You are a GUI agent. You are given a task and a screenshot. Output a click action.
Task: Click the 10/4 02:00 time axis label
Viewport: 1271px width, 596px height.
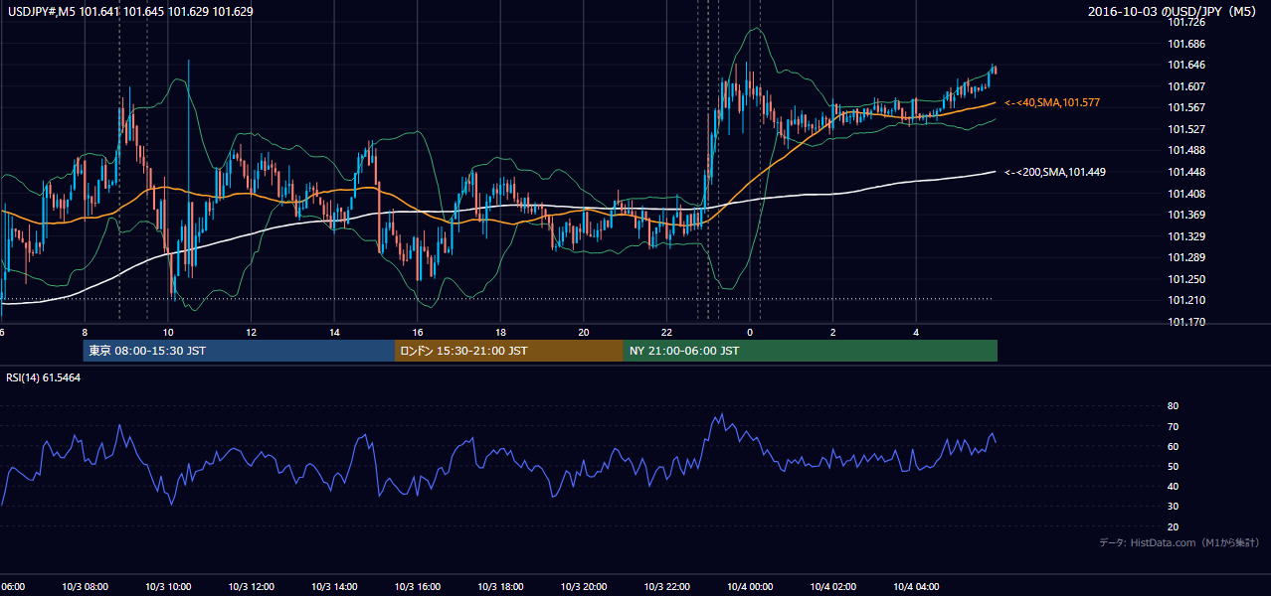pyautogui.click(x=832, y=586)
